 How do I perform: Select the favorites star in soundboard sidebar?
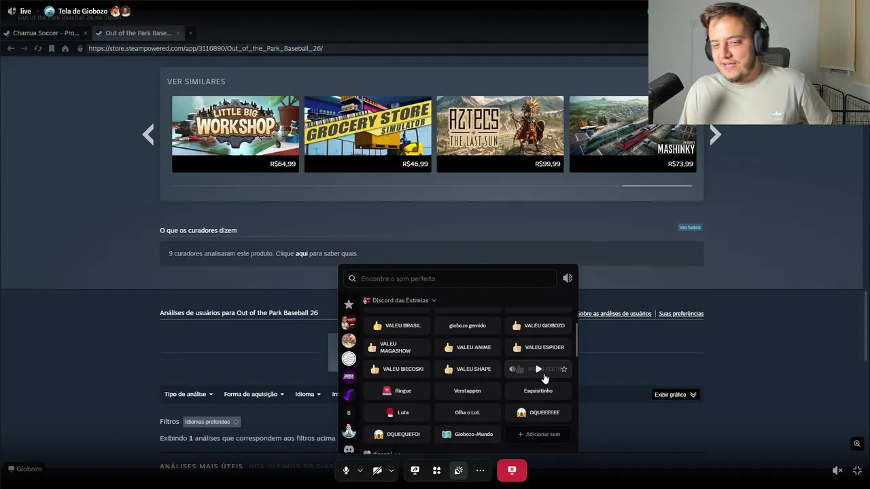(x=349, y=304)
